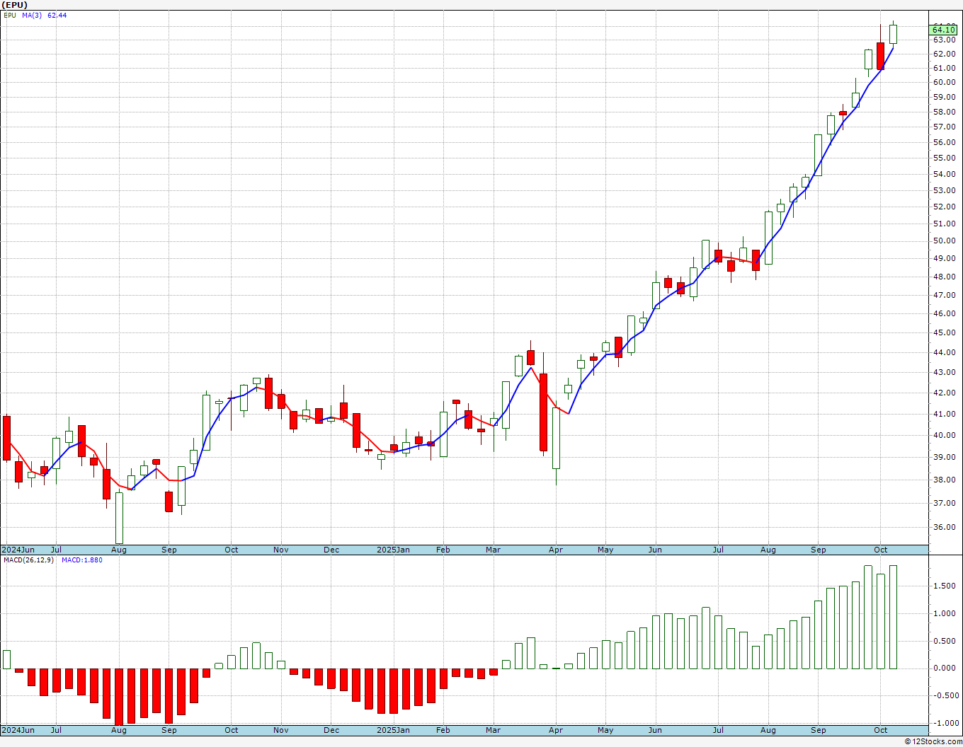Click the "63.00" price axis label
The height and width of the screenshot is (747, 963).
944,40
